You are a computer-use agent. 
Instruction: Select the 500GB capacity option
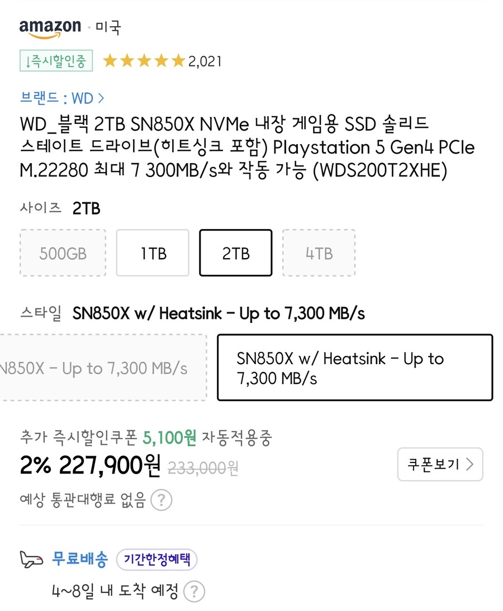point(62,252)
